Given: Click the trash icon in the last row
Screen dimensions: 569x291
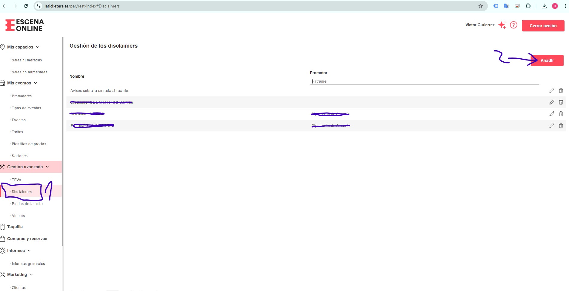Looking at the screenshot, I should 561,125.
